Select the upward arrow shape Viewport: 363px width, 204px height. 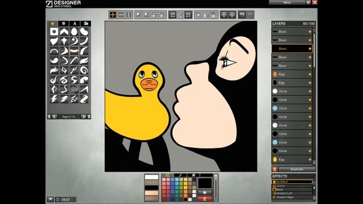coord(54,90)
